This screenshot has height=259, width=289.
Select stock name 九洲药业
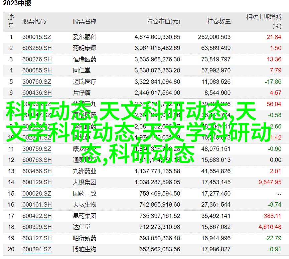(85, 171)
